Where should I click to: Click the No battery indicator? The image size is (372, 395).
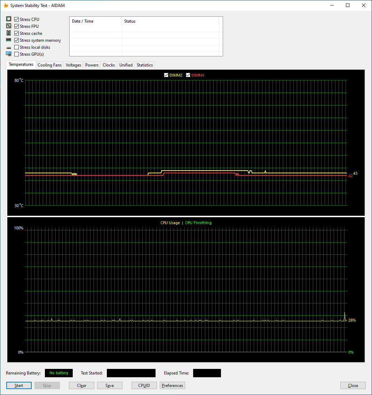(59, 373)
